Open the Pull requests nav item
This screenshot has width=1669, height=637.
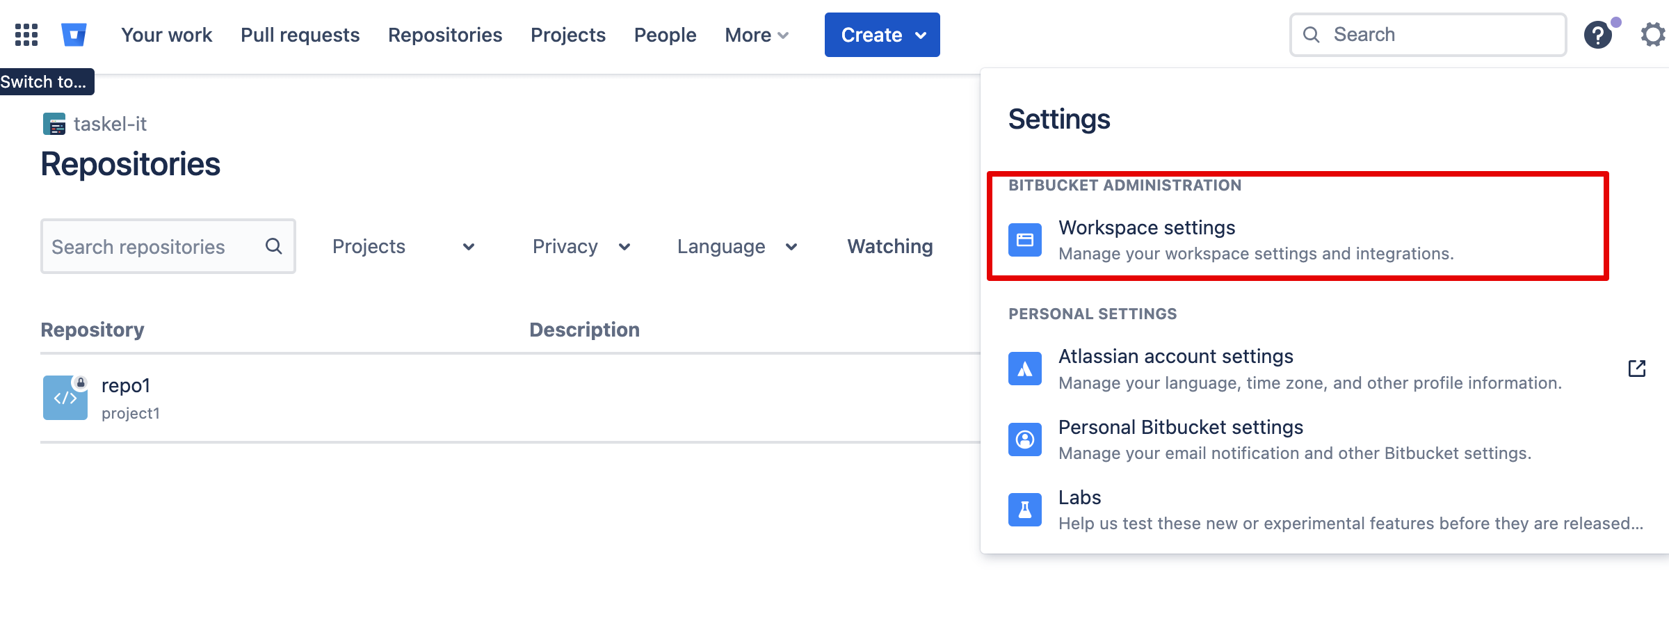coord(300,35)
